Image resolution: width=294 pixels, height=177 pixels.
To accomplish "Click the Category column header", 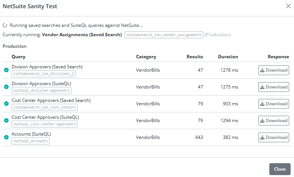I will pos(146,57).
